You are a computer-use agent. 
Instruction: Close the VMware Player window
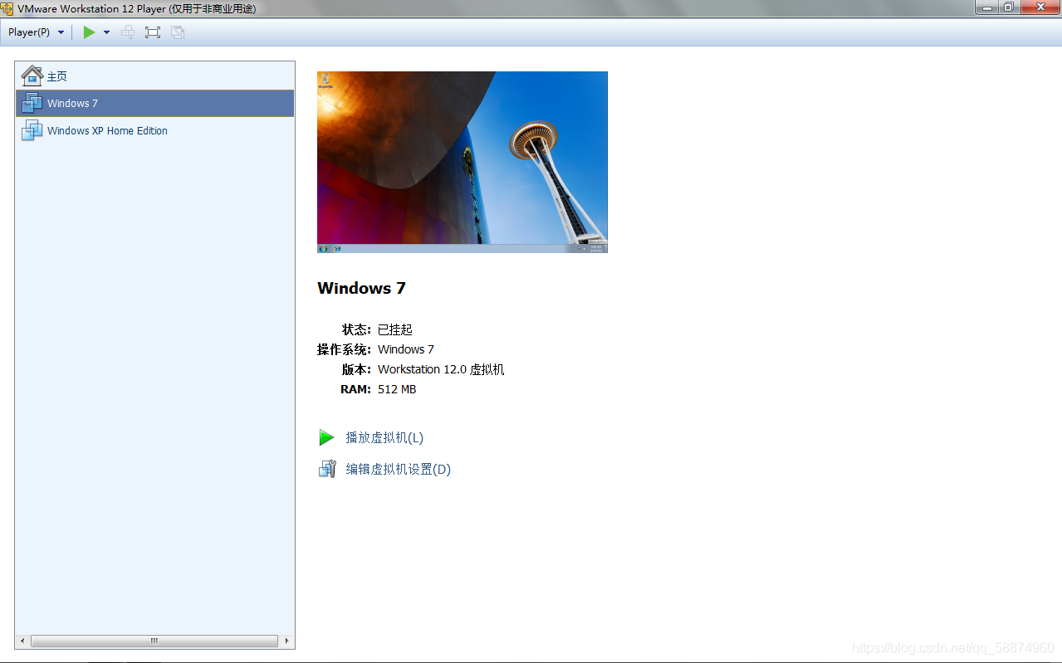pos(1040,7)
